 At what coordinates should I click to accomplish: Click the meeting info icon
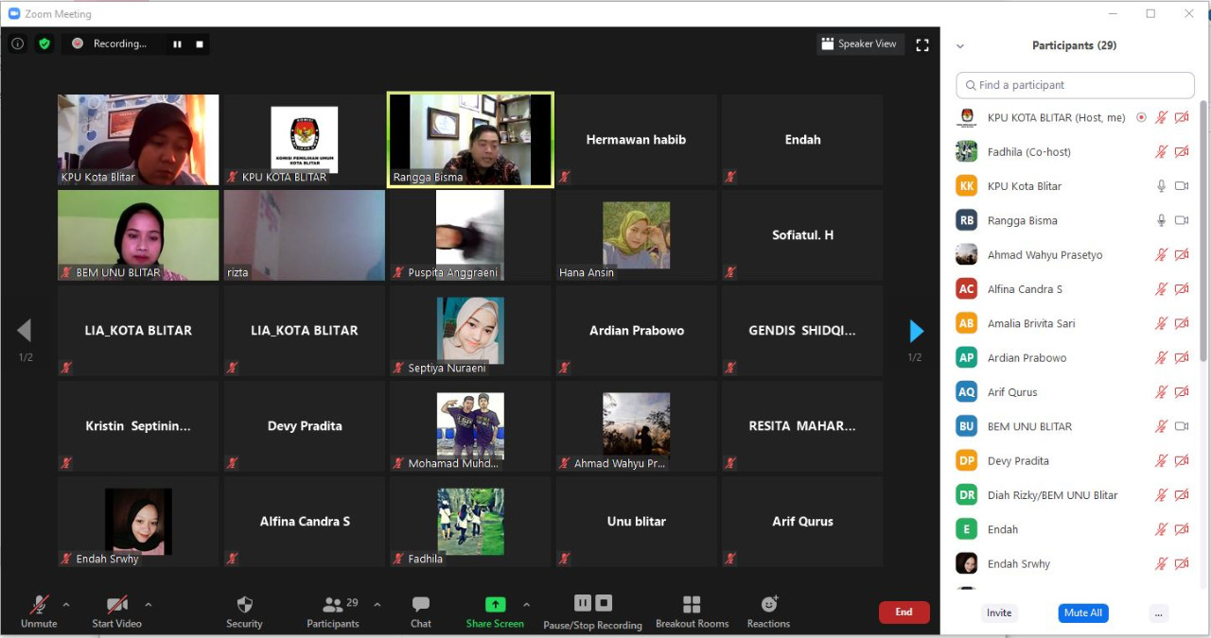coord(17,43)
